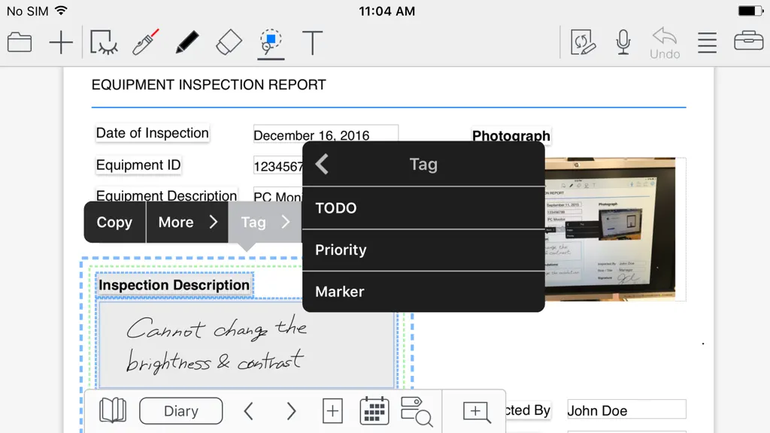Select the Eraser tool
The image size is (770, 433).
(x=229, y=42)
